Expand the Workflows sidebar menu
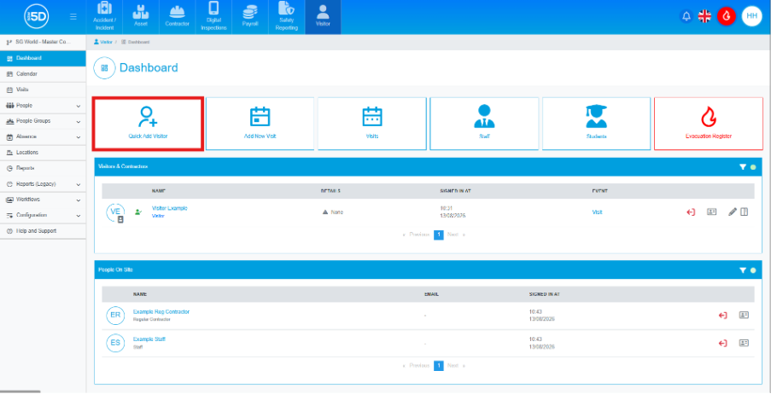Screen dimensions: 771x394 coord(43,200)
